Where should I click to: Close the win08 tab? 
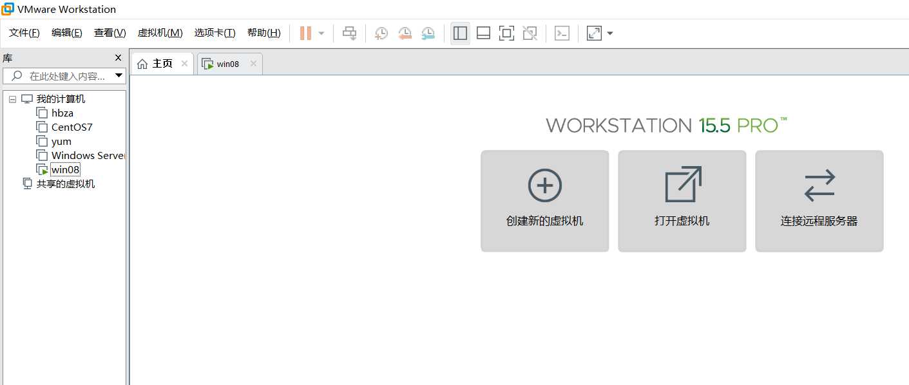[253, 64]
